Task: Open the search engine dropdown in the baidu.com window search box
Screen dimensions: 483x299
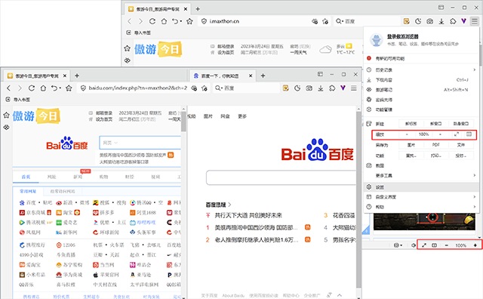Action: click(x=218, y=88)
